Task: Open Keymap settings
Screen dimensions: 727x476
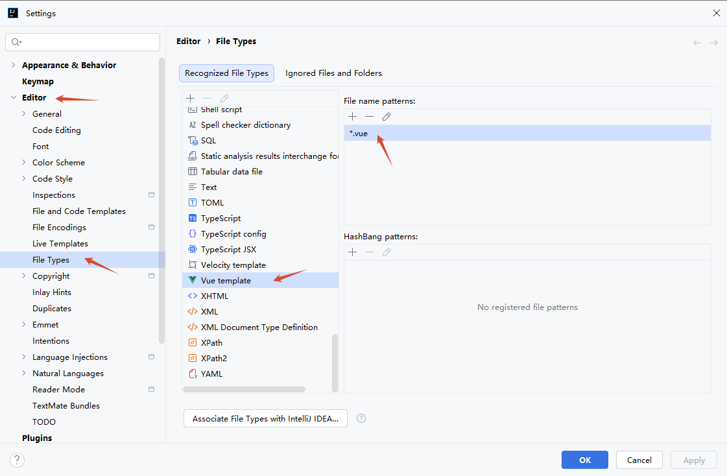Action: click(38, 82)
